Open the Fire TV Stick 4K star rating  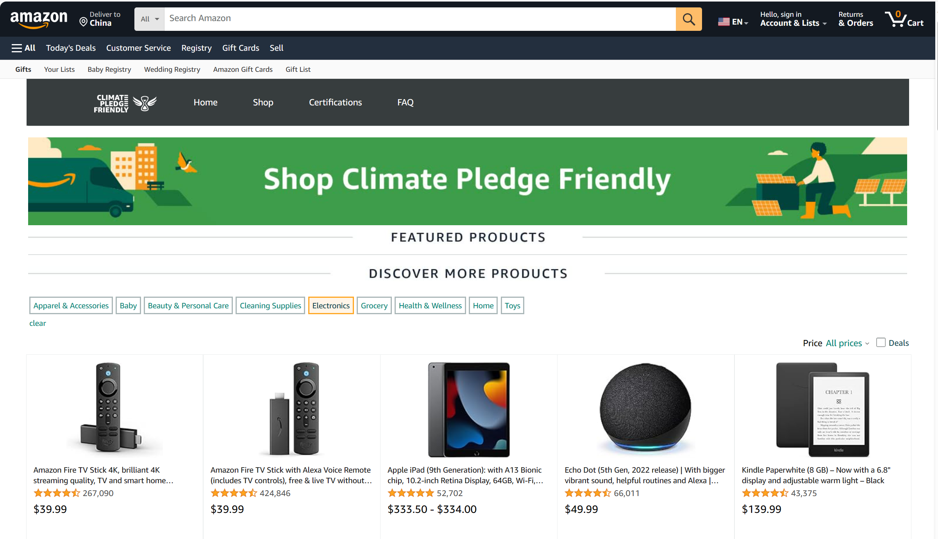click(x=57, y=493)
